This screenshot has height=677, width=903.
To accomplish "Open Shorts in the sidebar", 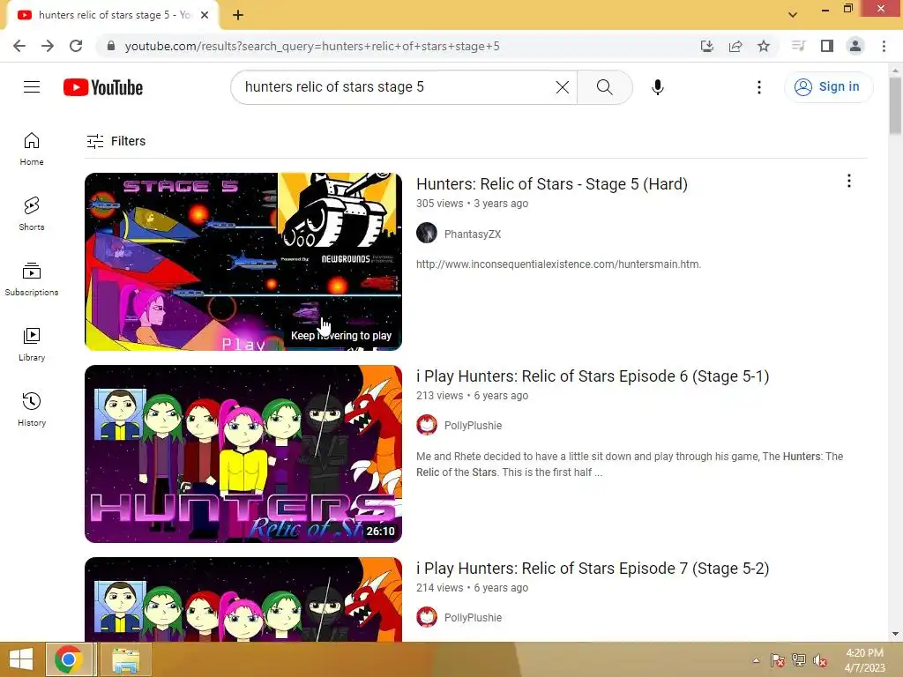I will pos(32,214).
